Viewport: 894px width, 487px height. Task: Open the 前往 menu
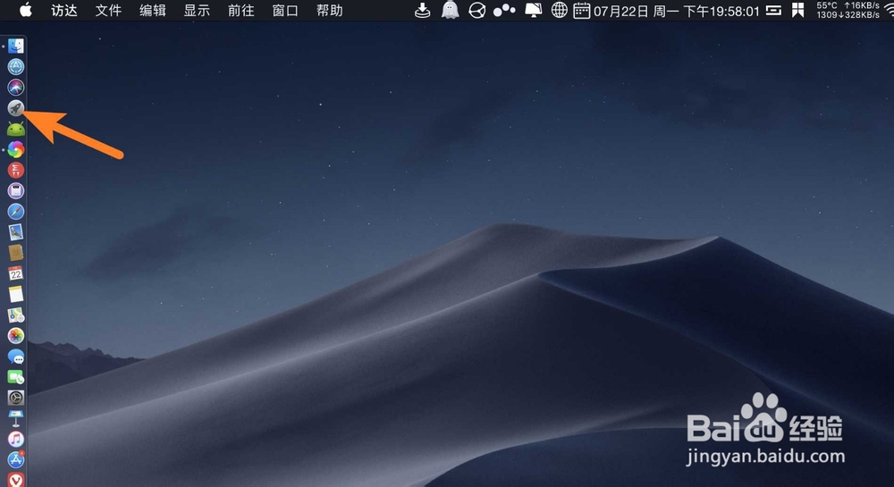pos(240,10)
